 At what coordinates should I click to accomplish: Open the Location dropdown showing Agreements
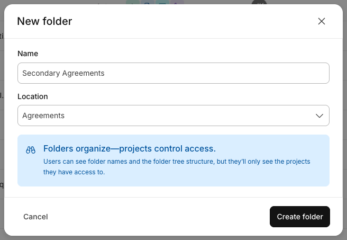click(x=173, y=115)
